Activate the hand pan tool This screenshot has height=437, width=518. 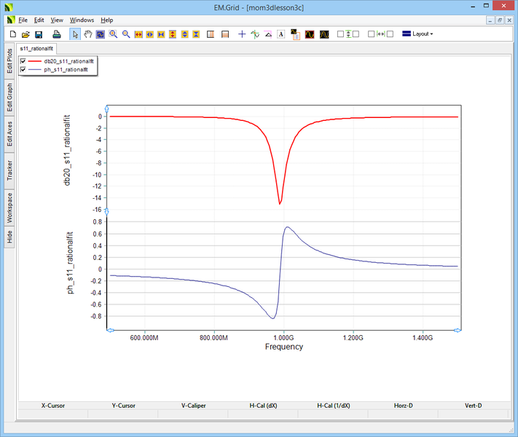click(88, 34)
